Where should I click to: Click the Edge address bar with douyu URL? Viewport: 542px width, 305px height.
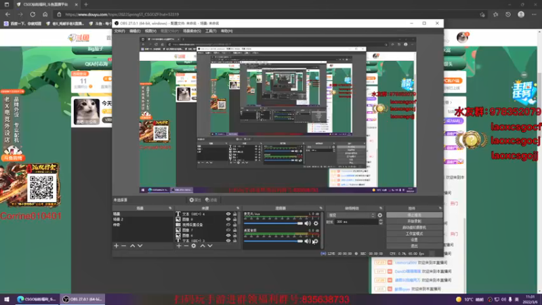[266, 14]
